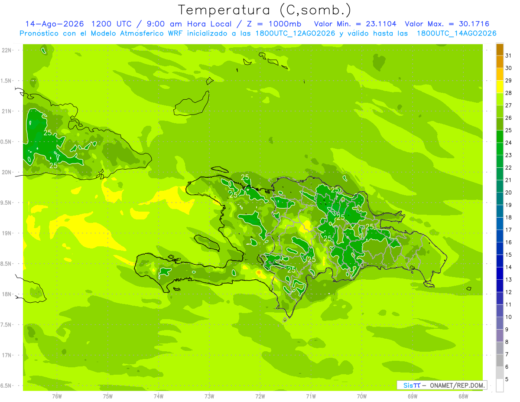Click the "26" colorbar label
This screenshot has width=520, height=402.
click(x=508, y=118)
